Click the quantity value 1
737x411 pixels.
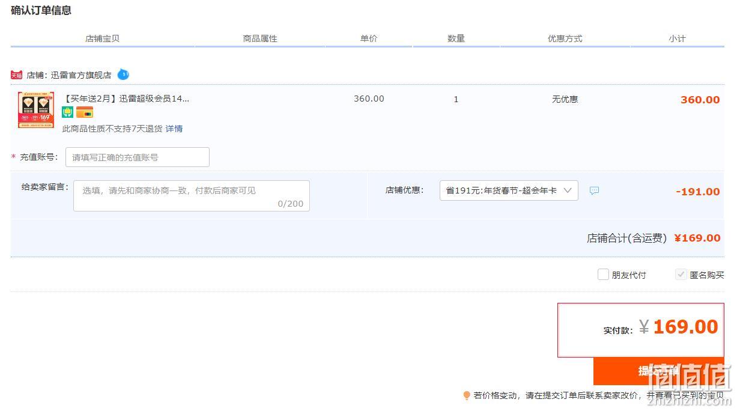456,99
